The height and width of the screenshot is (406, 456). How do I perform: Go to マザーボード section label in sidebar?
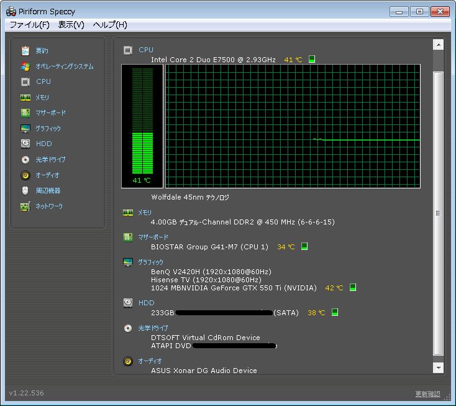(50, 113)
